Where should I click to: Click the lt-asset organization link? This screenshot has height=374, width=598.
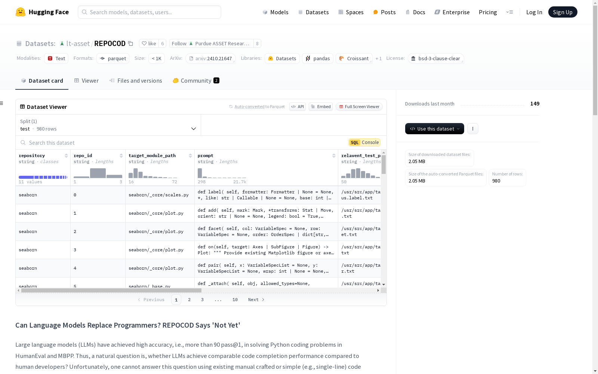click(x=78, y=43)
